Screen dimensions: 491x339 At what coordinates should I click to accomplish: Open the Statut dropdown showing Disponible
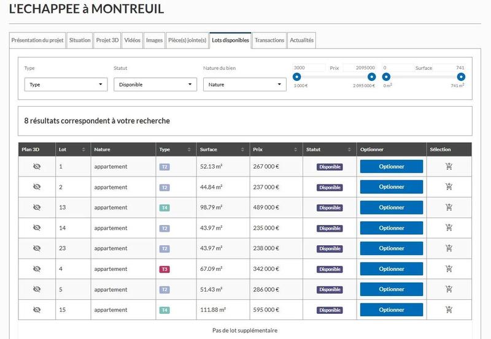click(x=155, y=85)
